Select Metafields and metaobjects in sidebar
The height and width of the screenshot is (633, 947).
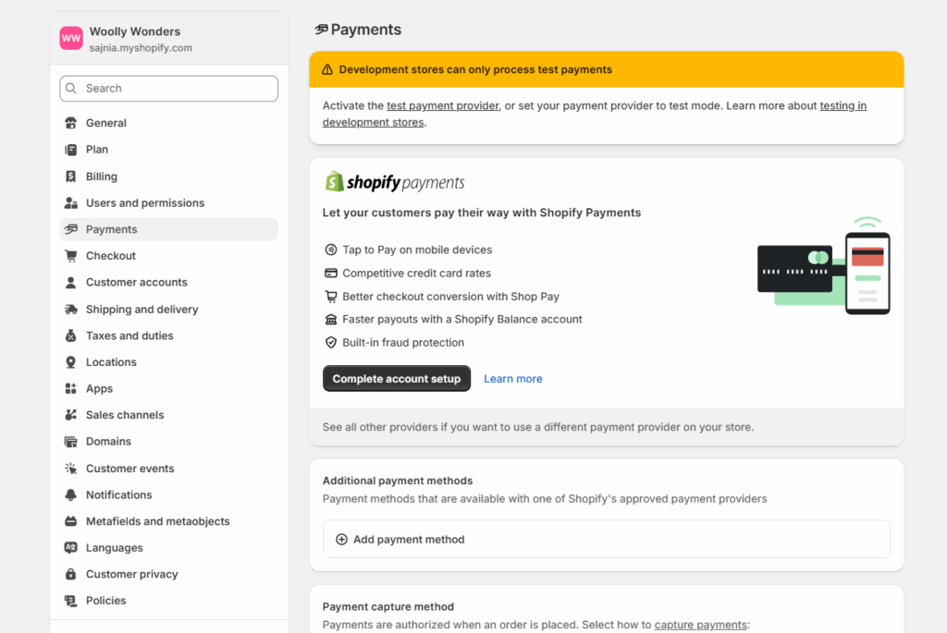(157, 522)
